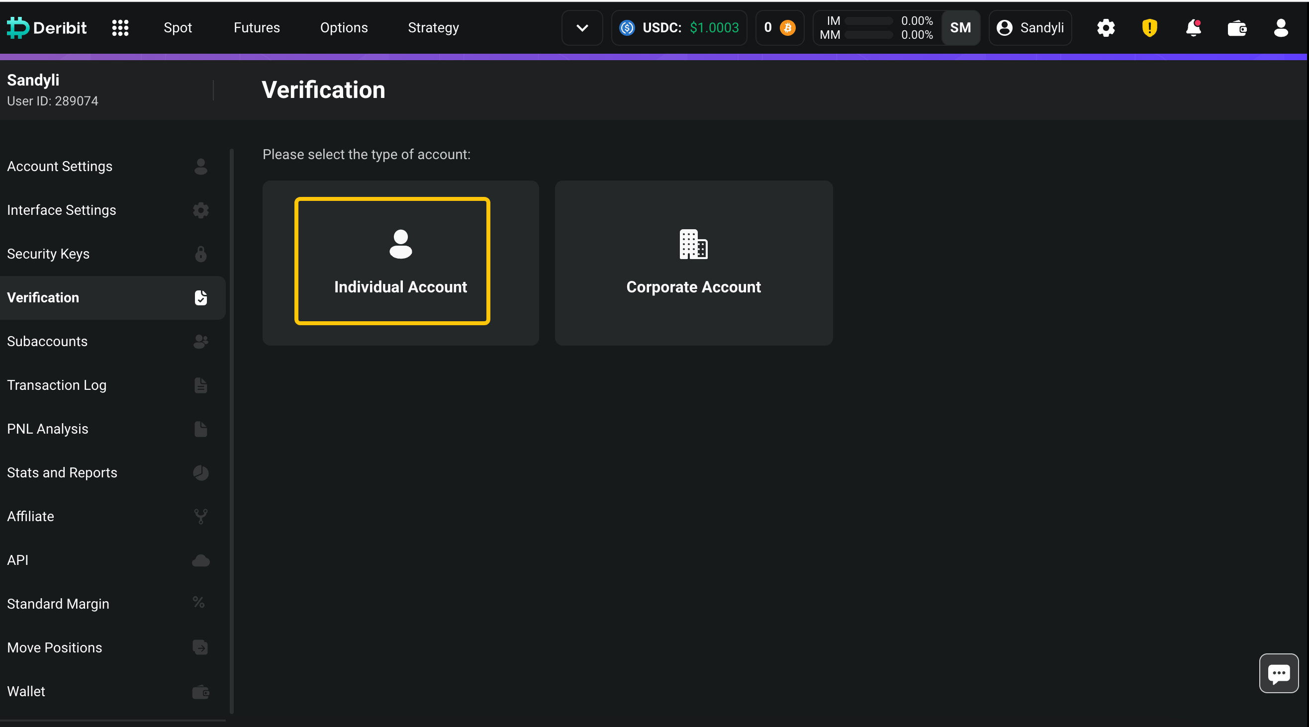This screenshot has height=727, width=1309.
Task: Open the notifications bell icon
Action: [x=1193, y=27]
